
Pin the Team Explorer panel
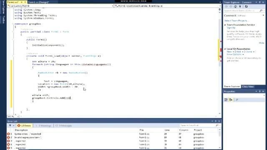tap(259, 2)
